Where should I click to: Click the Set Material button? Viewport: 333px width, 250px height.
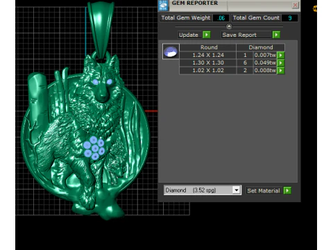click(264, 191)
